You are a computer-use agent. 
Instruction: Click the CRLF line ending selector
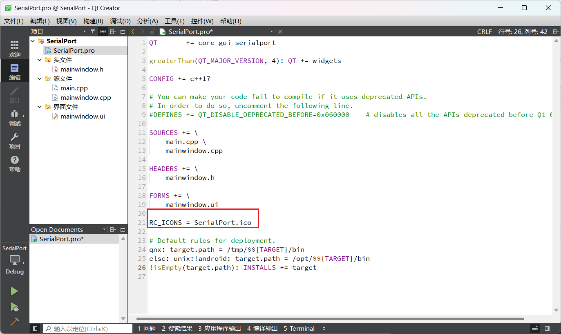[x=485, y=31]
